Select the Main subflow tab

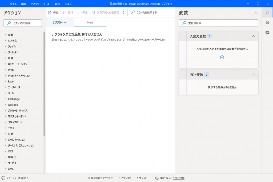90,22
